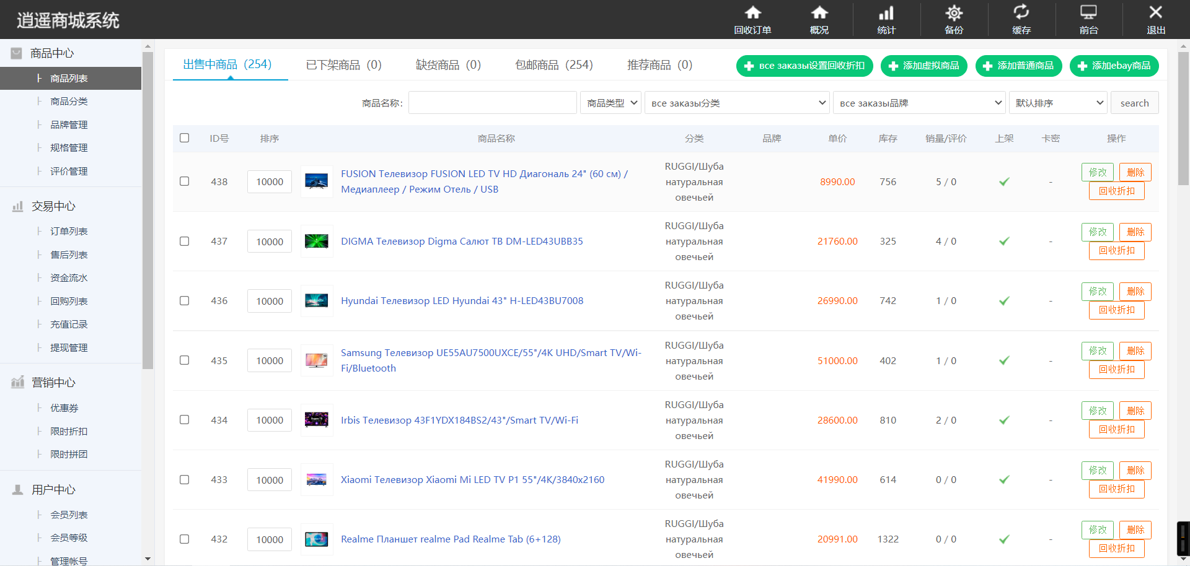Click the green check for product 438
This screenshot has height=566, width=1190.
(1004, 181)
